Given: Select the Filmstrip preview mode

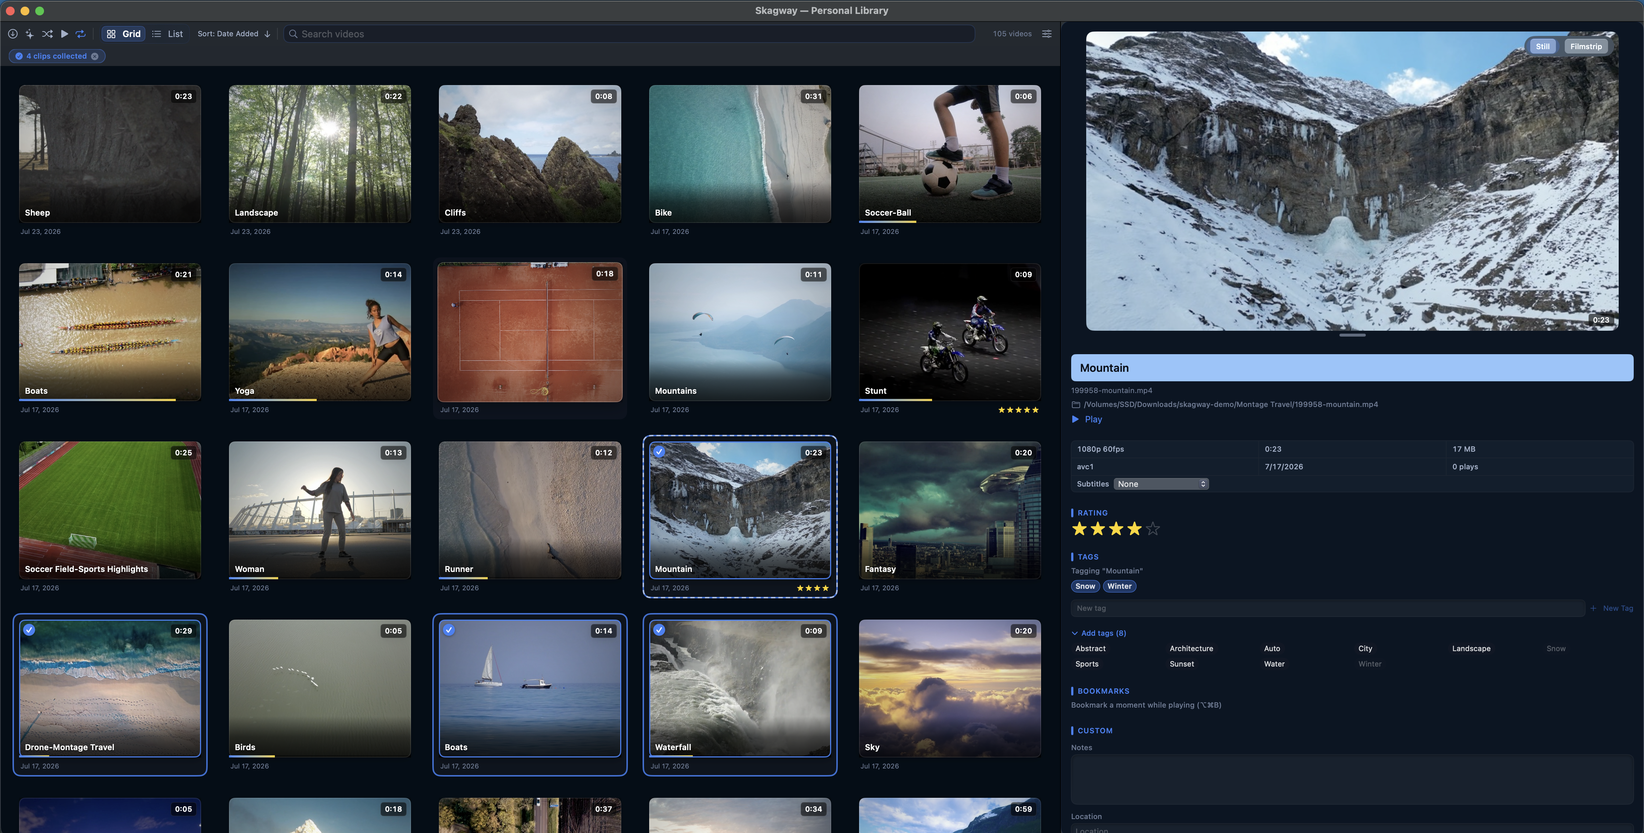Looking at the screenshot, I should [1585, 47].
